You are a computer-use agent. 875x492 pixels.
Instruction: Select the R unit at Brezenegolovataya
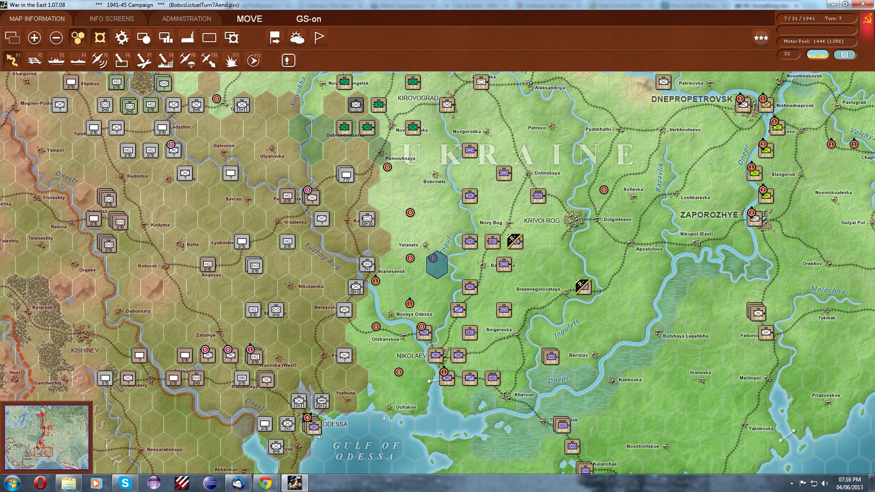[583, 287]
